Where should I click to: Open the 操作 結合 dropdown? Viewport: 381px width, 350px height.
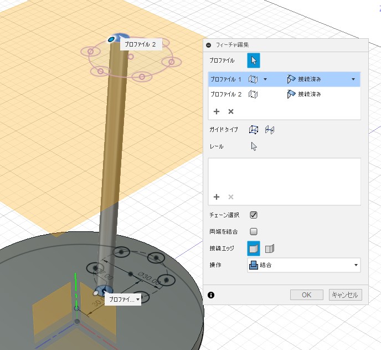coord(303,265)
